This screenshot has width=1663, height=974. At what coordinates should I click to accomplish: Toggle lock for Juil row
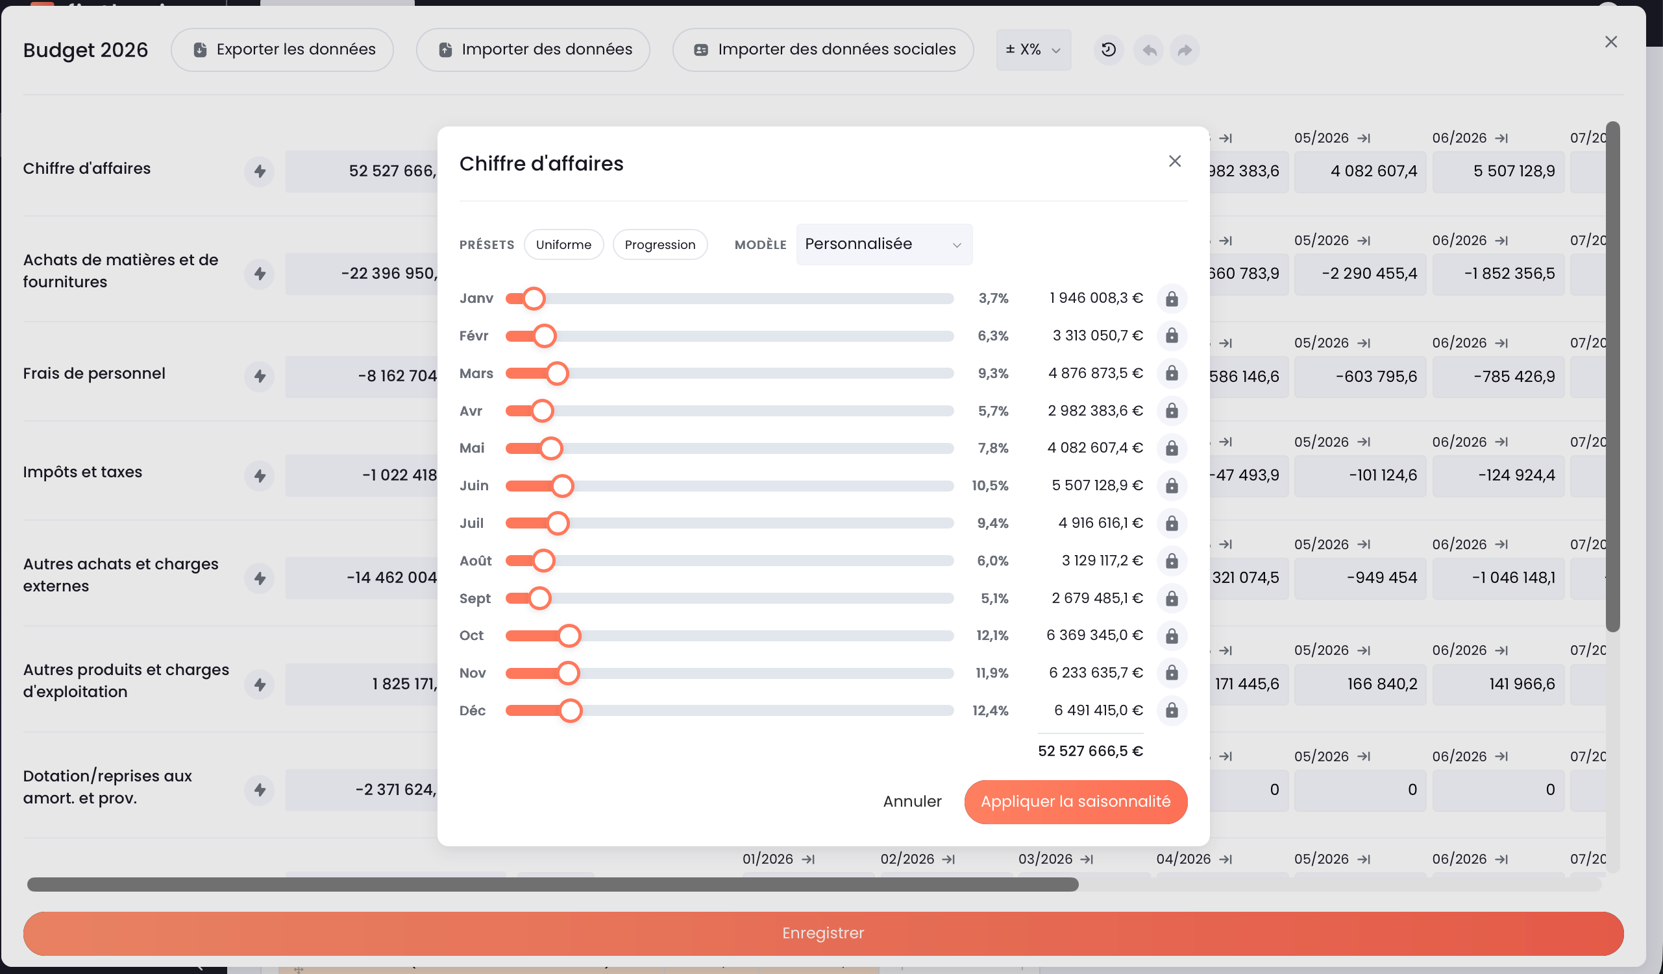(x=1172, y=523)
